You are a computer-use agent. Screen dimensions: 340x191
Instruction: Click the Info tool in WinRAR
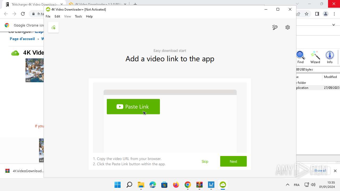330,57
